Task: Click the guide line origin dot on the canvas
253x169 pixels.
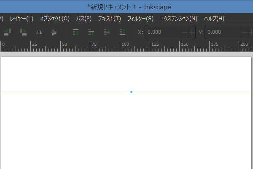Action: click(x=131, y=92)
